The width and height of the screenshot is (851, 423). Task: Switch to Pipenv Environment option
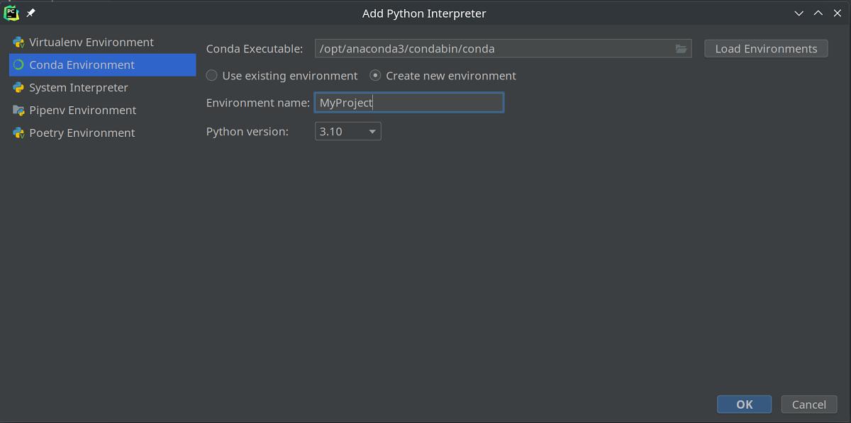[x=82, y=110]
